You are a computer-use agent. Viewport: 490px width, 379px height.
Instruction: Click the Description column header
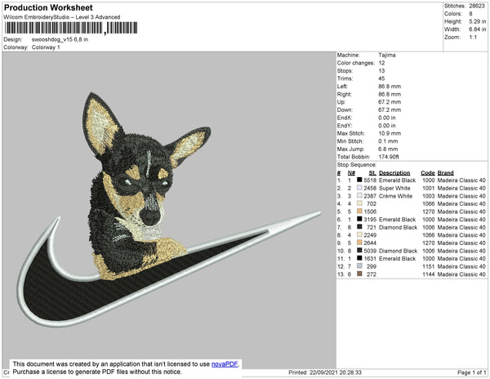394,173
